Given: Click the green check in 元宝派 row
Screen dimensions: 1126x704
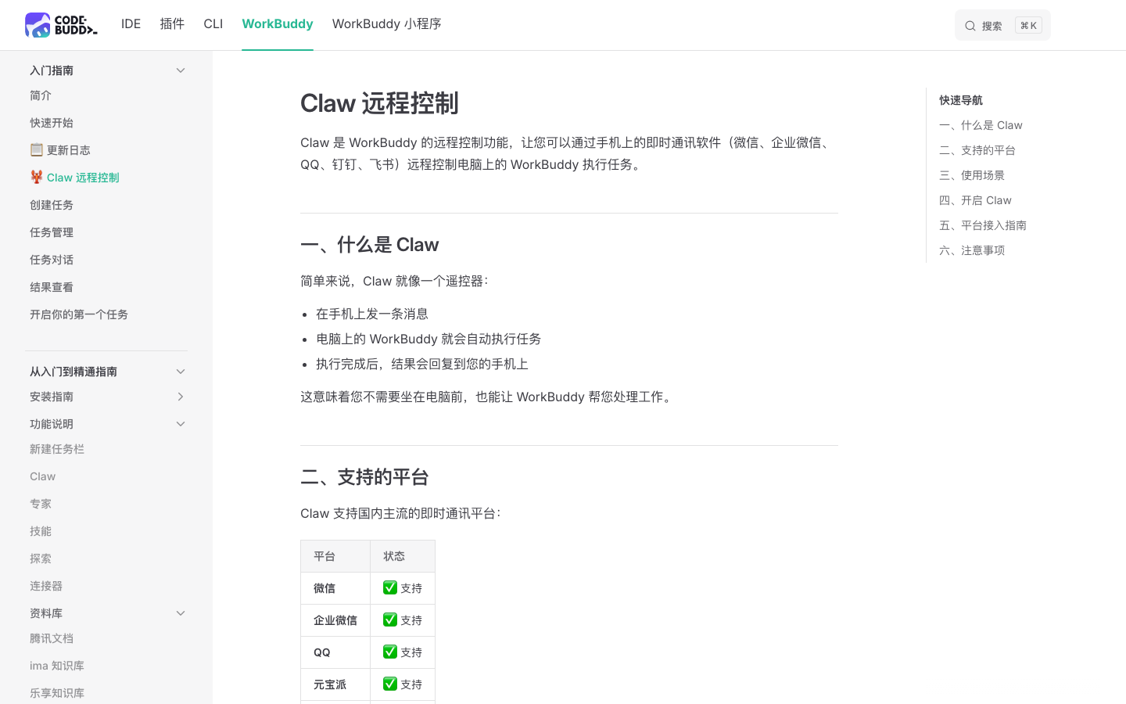Looking at the screenshot, I should click(x=390, y=684).
